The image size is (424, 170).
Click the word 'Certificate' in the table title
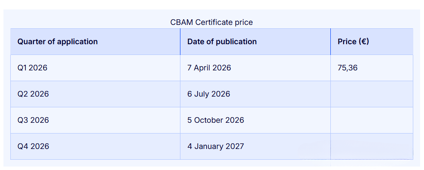pos(214,22)
